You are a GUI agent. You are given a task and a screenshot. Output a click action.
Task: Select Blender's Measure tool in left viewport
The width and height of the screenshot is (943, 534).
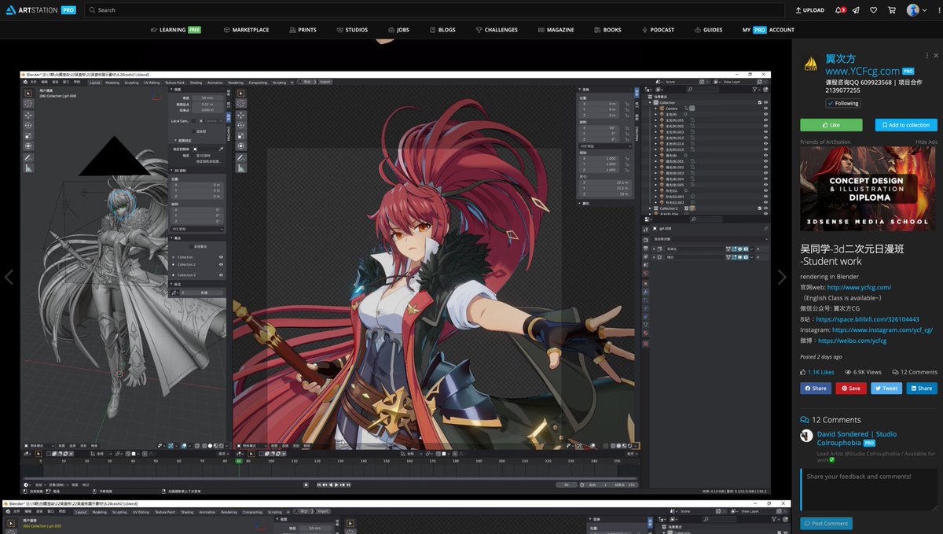pos(28,168)
